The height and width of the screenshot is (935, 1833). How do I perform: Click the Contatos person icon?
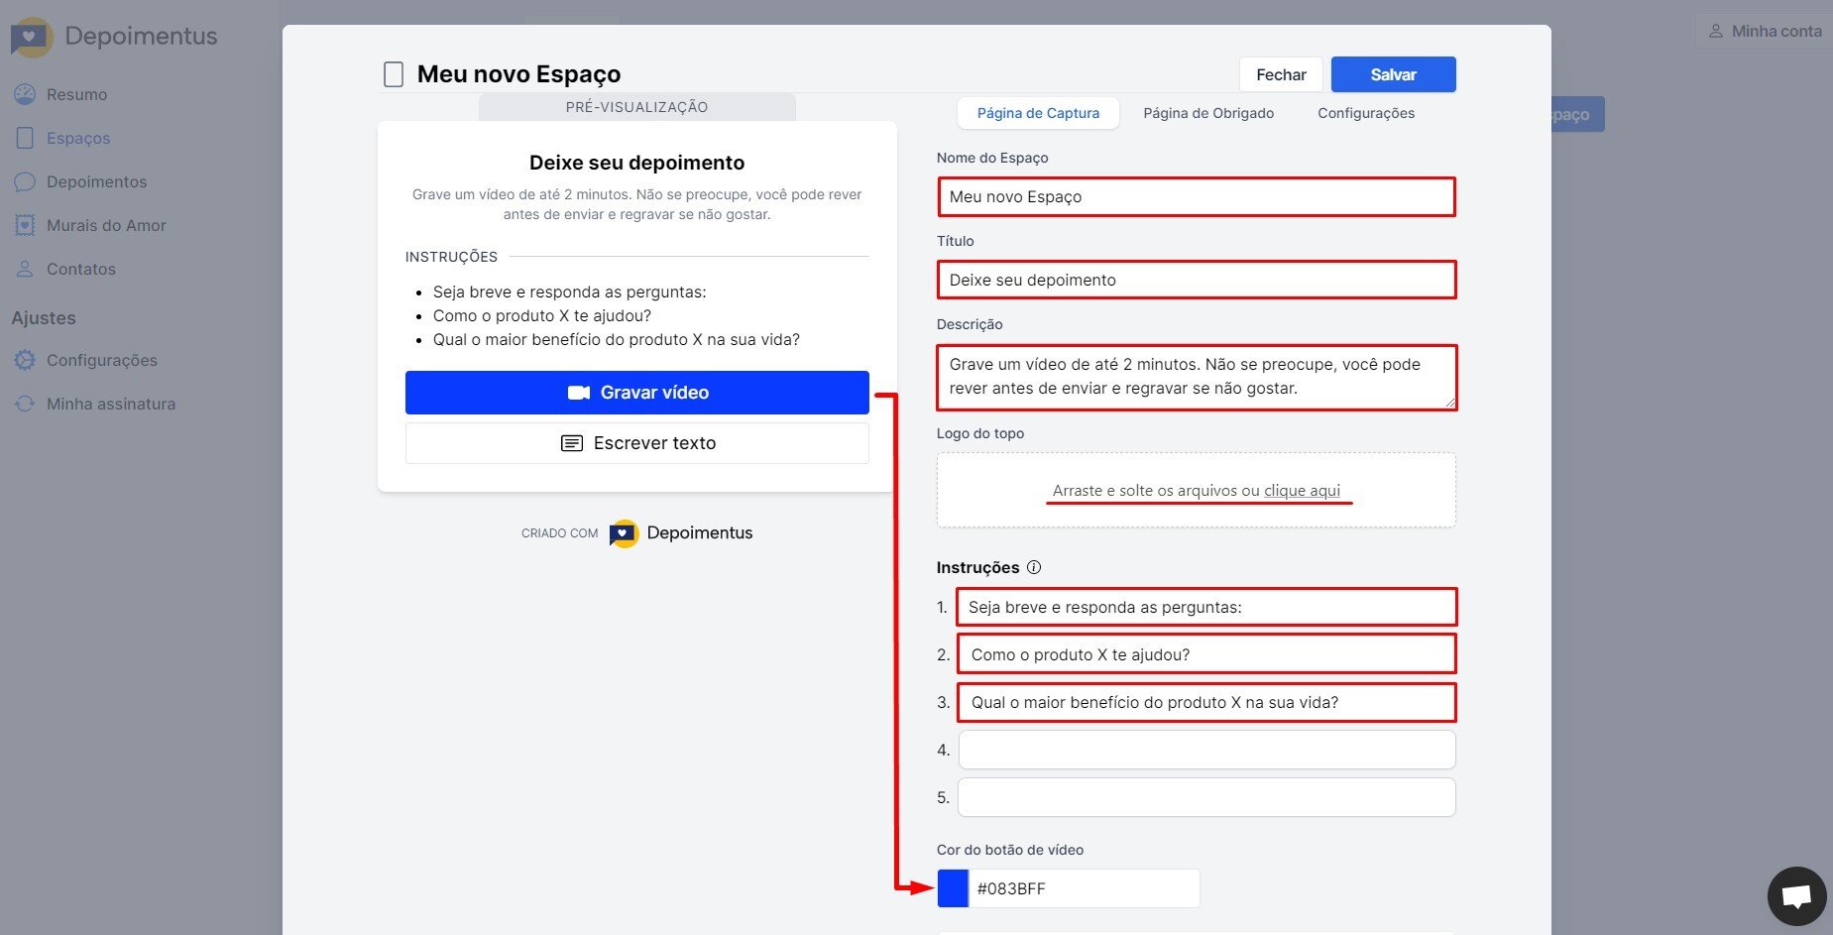(25, 269)
